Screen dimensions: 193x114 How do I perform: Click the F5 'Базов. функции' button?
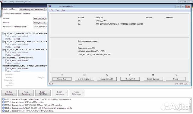click(x=153, y=79)
